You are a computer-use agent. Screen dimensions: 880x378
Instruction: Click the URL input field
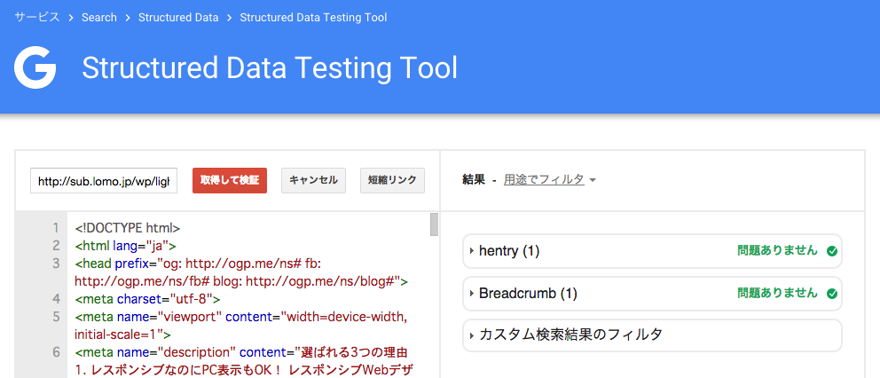(104, 181)
